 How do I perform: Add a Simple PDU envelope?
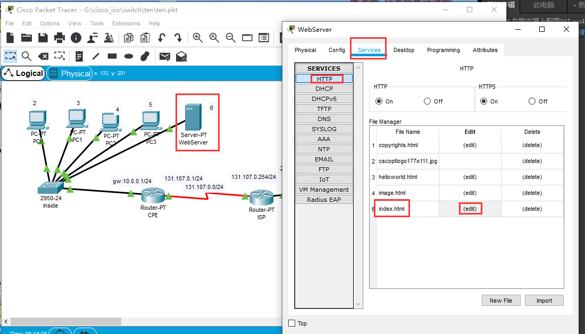(x=164, y=56)
